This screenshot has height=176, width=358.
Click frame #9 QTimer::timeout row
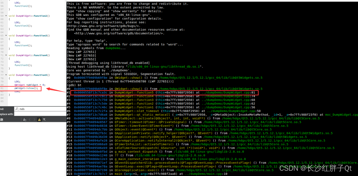(x=184, y=122)
